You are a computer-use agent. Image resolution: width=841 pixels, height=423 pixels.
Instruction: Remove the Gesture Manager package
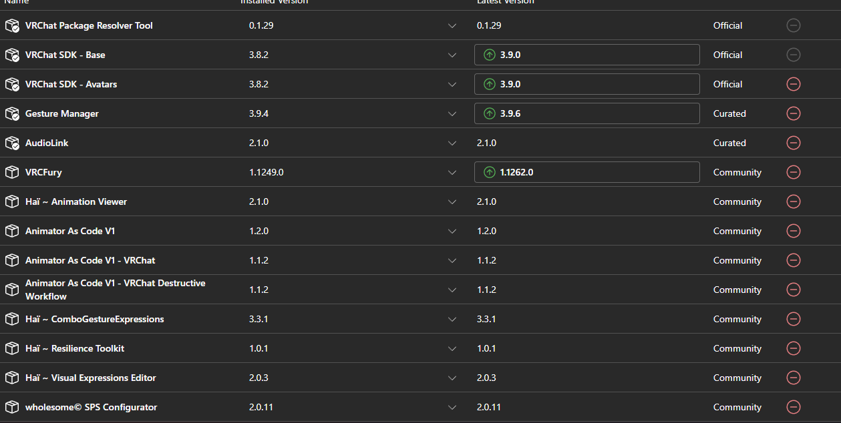tap(794, 113)
